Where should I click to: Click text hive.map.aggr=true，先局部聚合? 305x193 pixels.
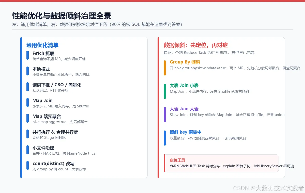pos(60,122)
